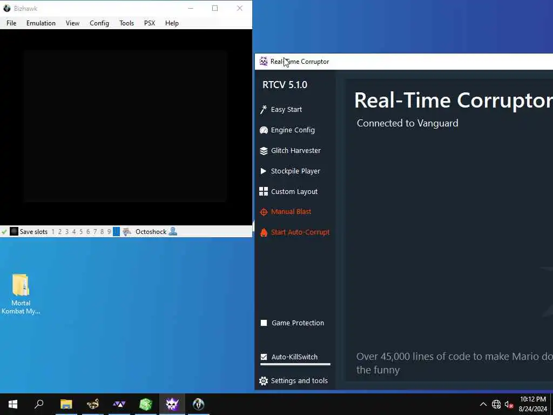The image size is (553, 415).
Task: Click the green dice taskbar icon
Action: pos(146,404)
